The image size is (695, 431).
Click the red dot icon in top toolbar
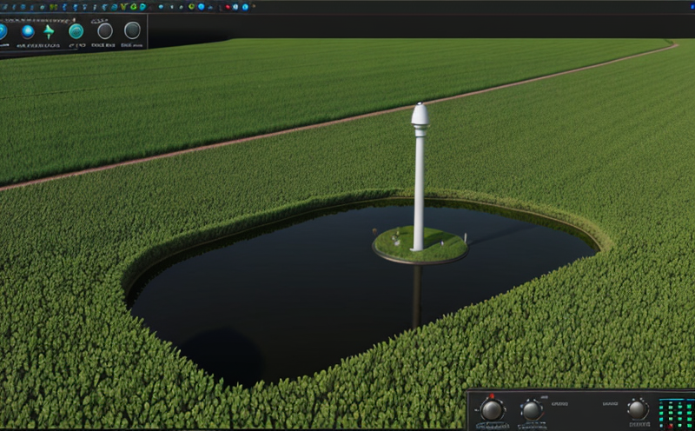coord(228,7)
